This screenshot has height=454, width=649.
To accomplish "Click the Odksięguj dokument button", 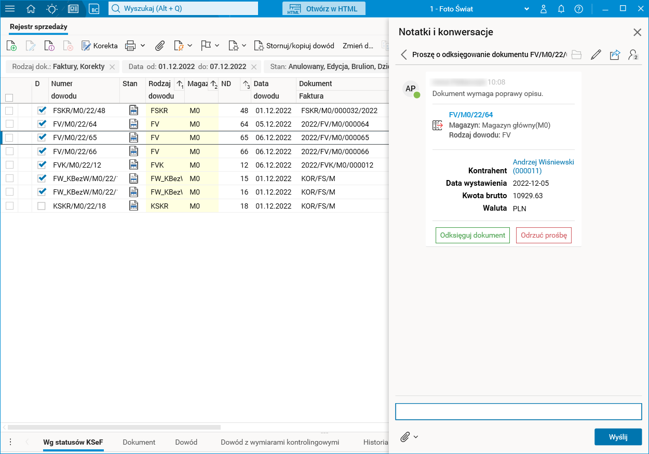I will [x=472, y=235].
